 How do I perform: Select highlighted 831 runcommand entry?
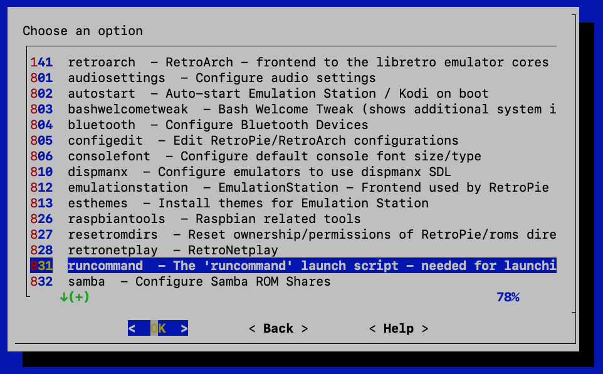click(293, 266)
